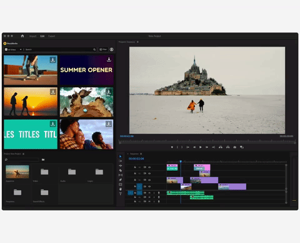Image resolution: width=300 pixels, height=243 pixels.
Task: Click the Storyblocks search magnifier icon
Action: click(94, 49)
